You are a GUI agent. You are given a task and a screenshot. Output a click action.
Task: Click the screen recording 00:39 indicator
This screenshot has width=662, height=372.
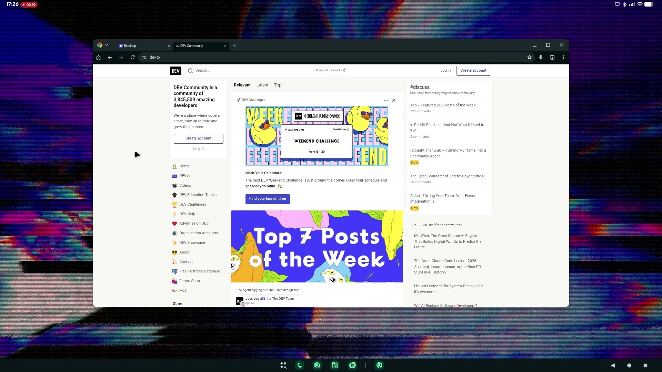[x=29, y=4]
